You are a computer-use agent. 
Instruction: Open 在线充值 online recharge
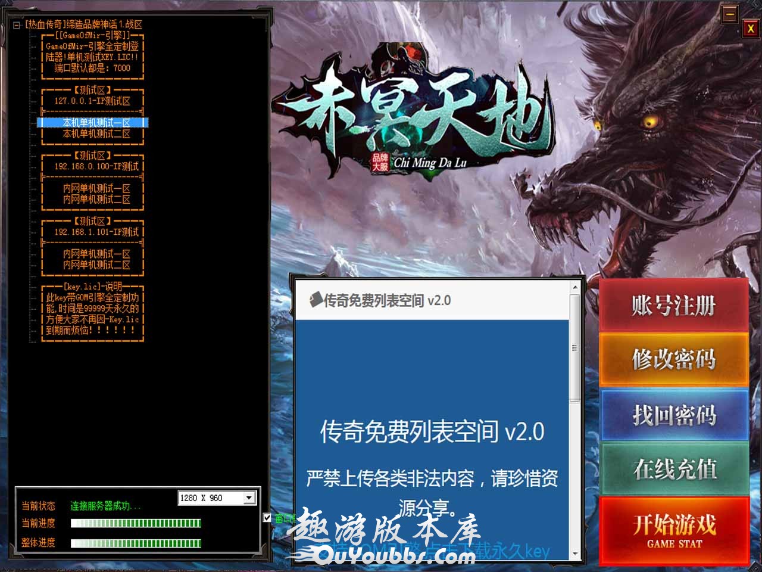tap(673, 469)
